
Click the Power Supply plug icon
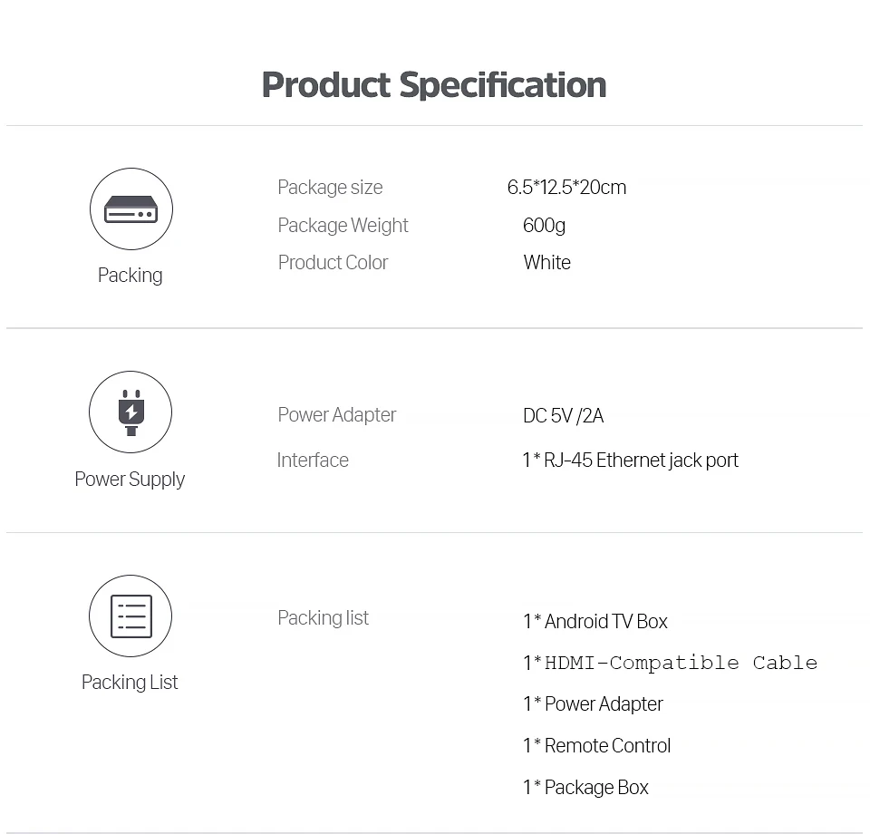(130, 412)
